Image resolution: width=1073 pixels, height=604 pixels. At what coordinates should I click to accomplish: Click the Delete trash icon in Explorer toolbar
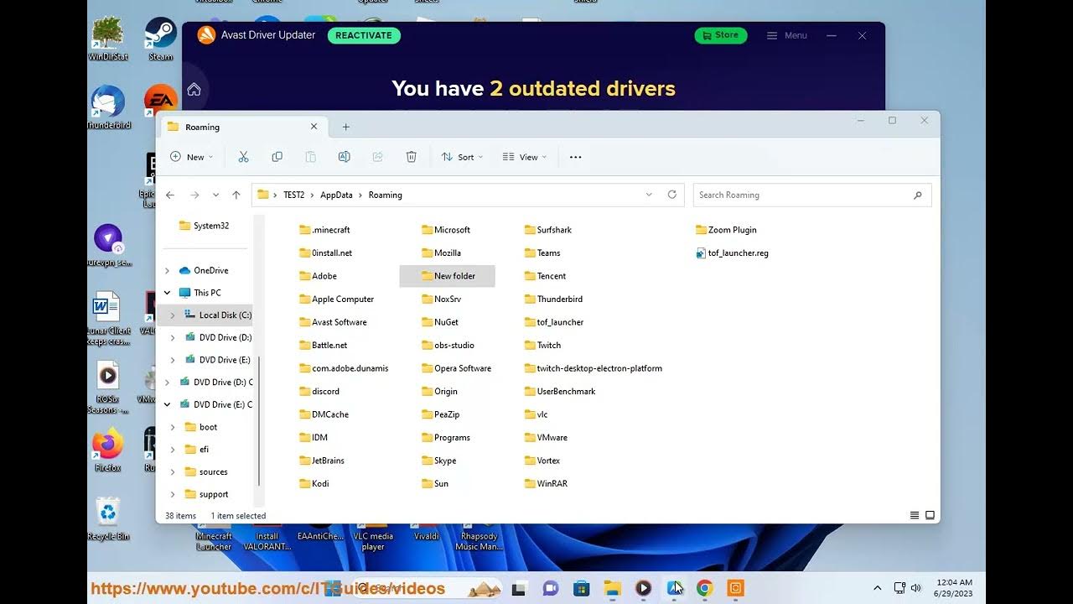411,157
